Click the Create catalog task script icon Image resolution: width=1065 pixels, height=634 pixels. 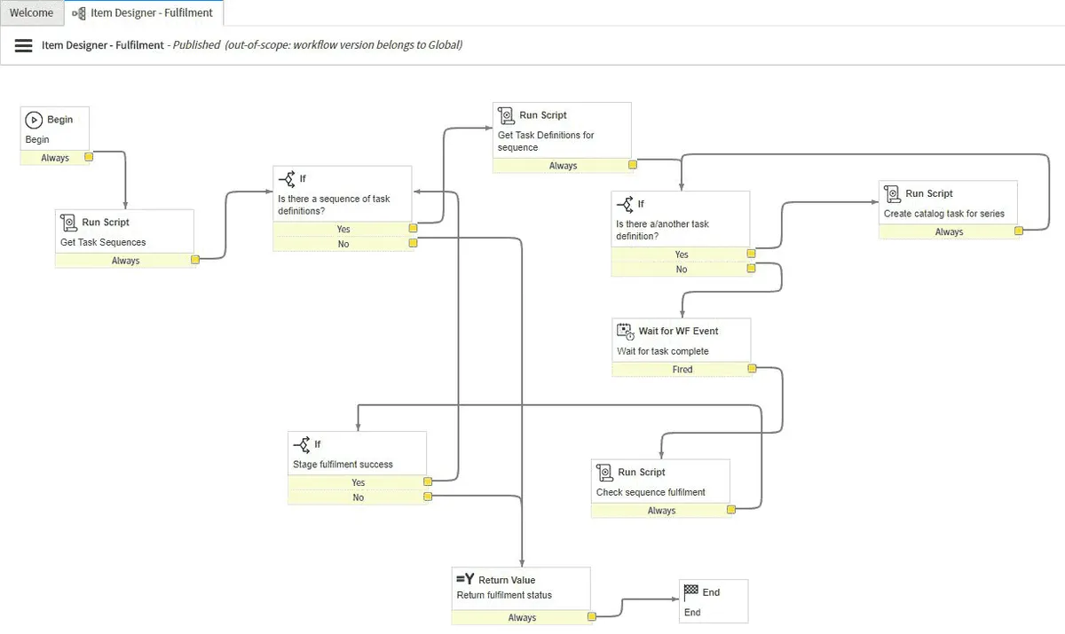pos(892,193)
